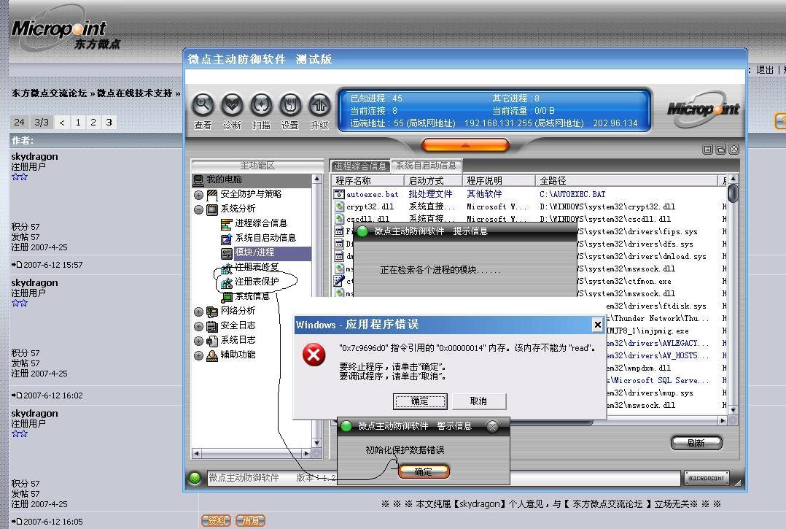The image size is (786, 529).
Task: Go to the previous forum page with <
Action: (62, 122)
